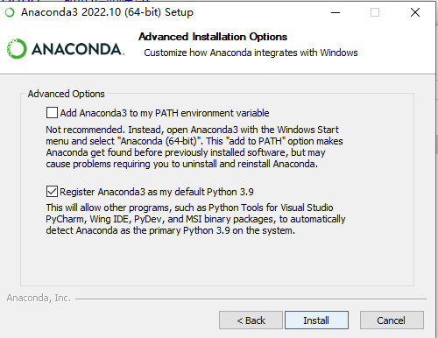Click the 'Add Anaconda3 to my PATH' label text
Image resolution: width=438 pixels, height=338 pixels.
pos(165,113)
